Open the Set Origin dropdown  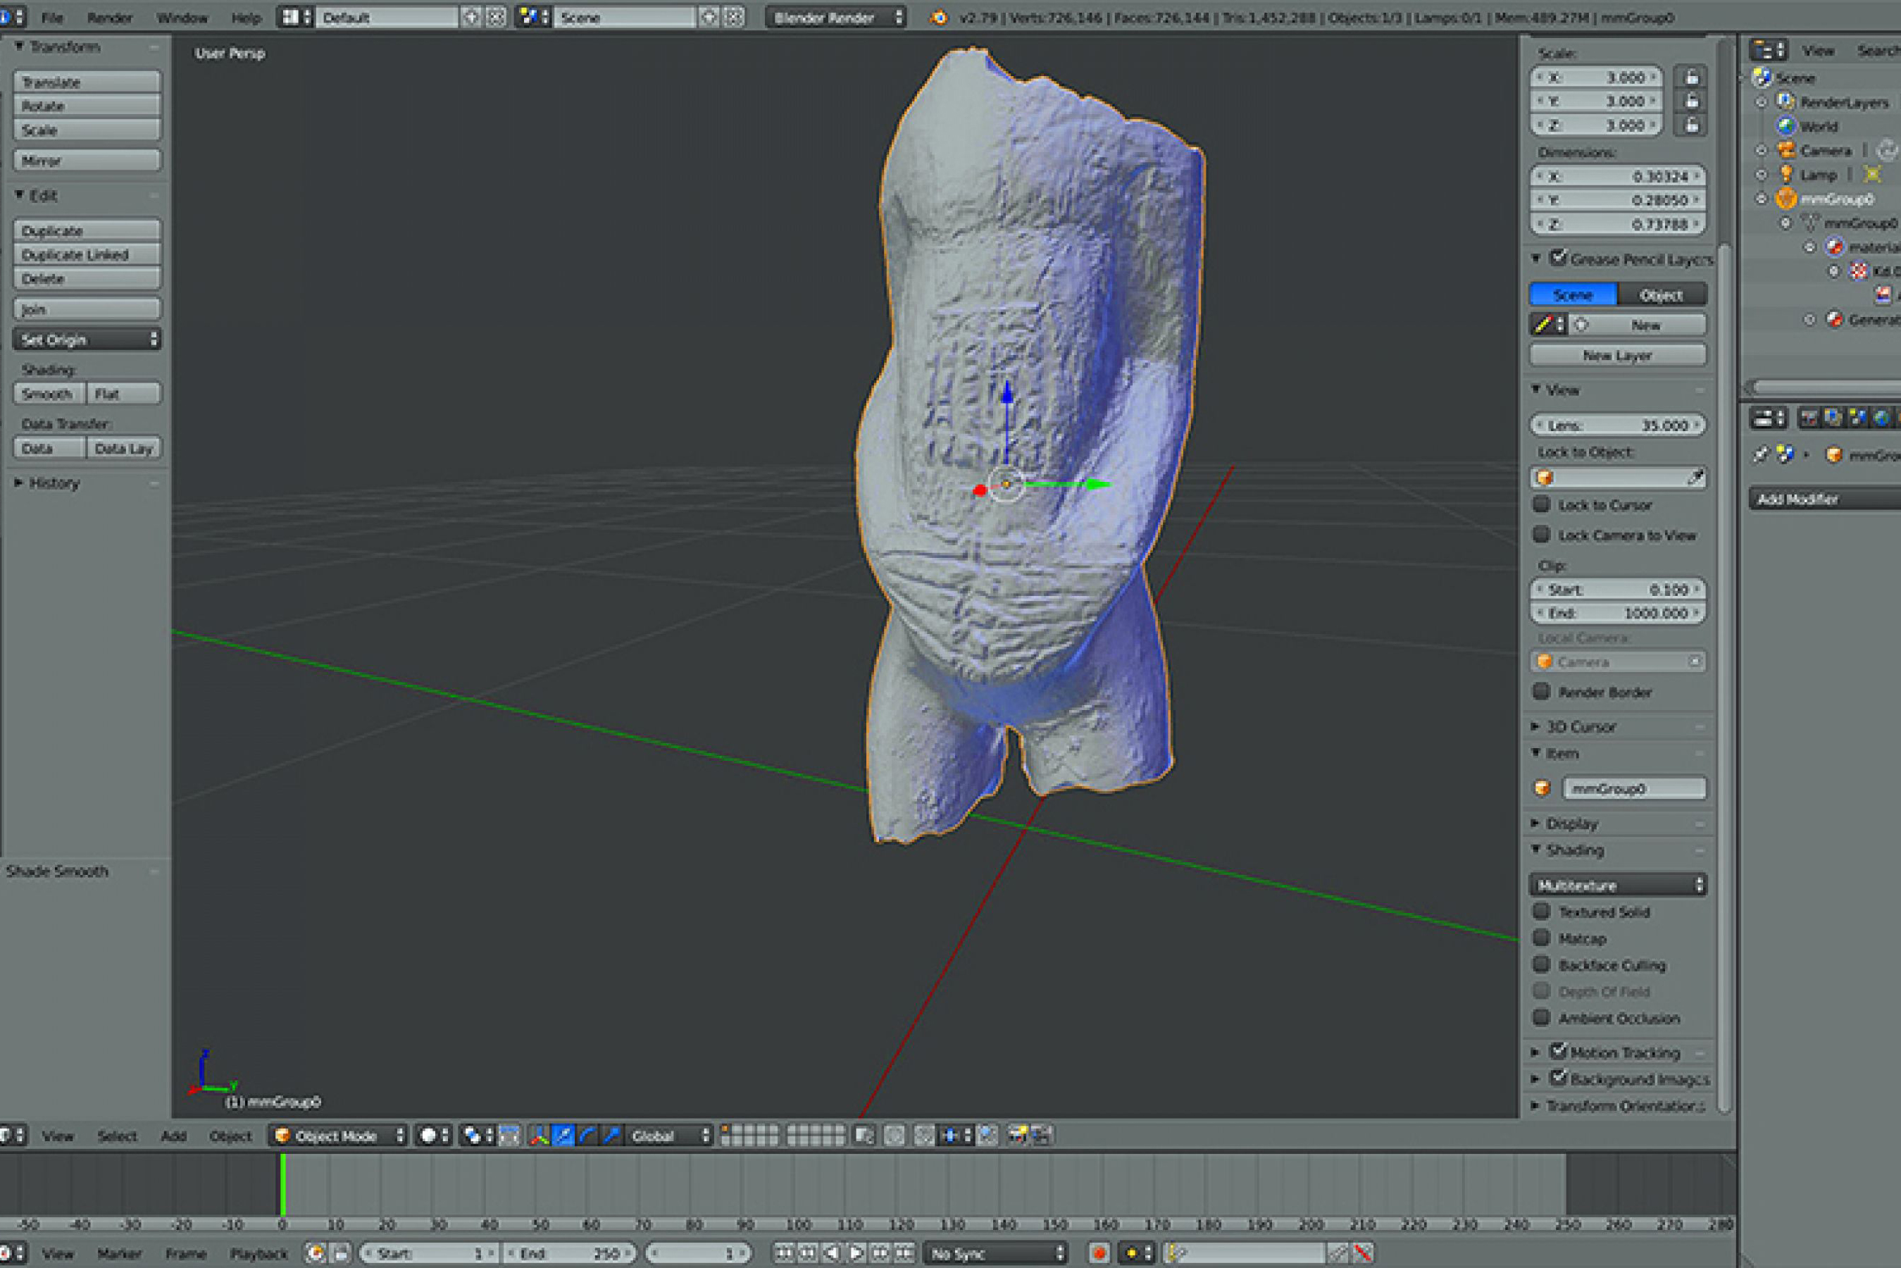click(87, 340)
